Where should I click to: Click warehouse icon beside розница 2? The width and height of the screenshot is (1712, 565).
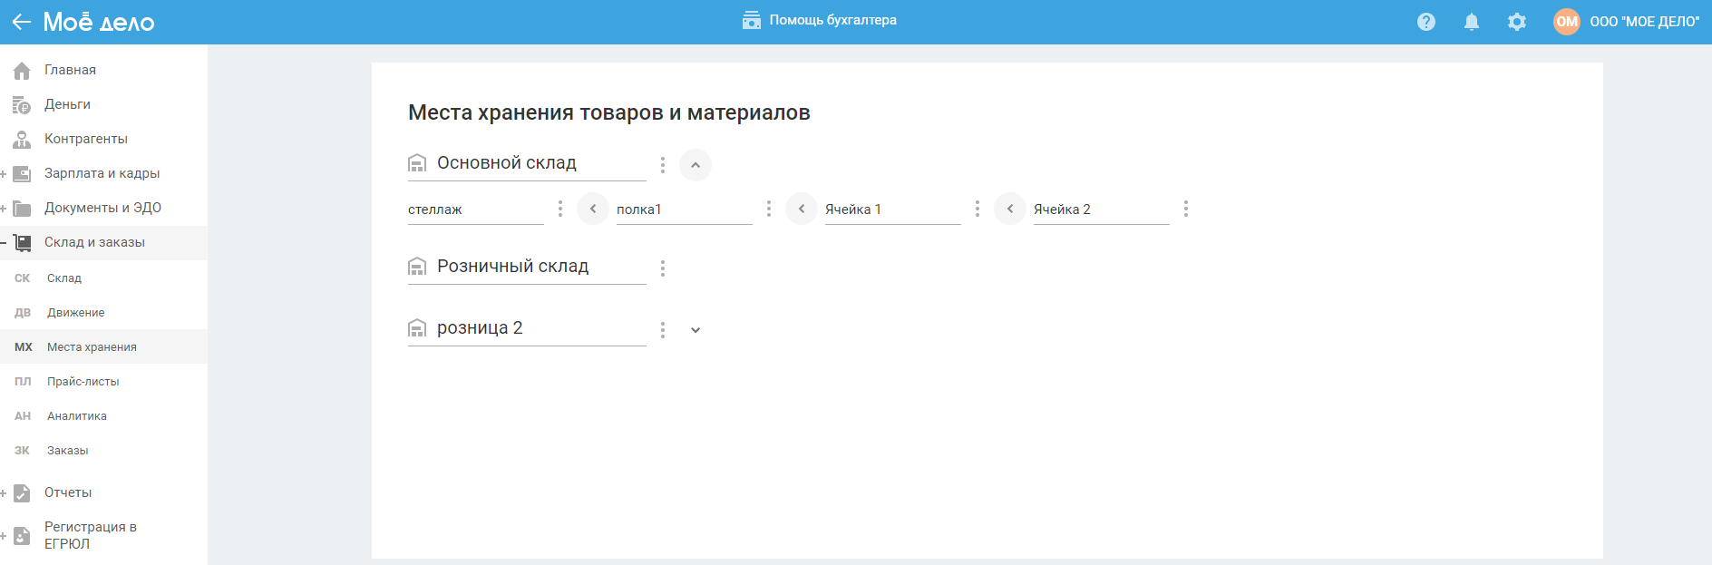pos(417,328)
